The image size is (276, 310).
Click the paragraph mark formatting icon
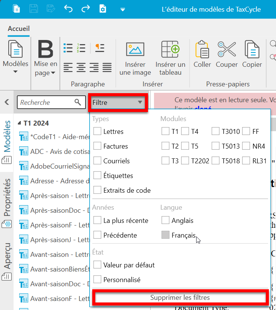pyautogui.click(x=100, y=48)
